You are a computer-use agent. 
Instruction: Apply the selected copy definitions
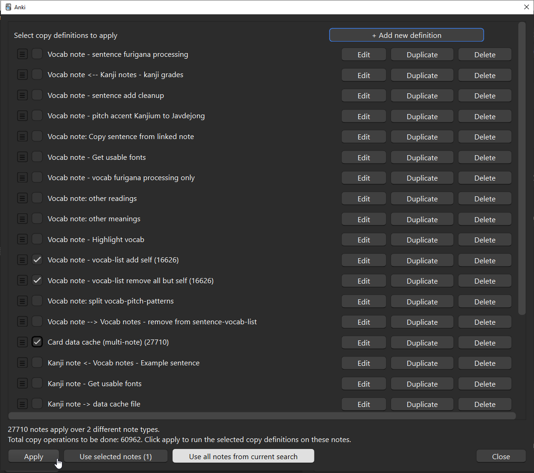coord(33,456)
